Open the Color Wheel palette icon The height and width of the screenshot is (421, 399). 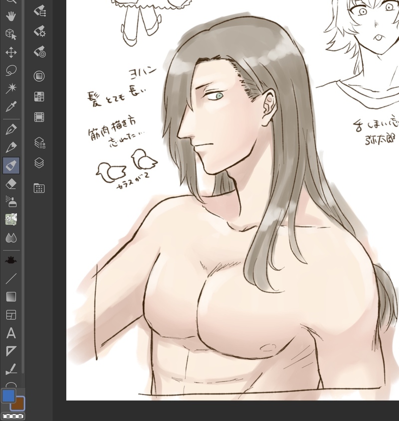coord(39,76)
